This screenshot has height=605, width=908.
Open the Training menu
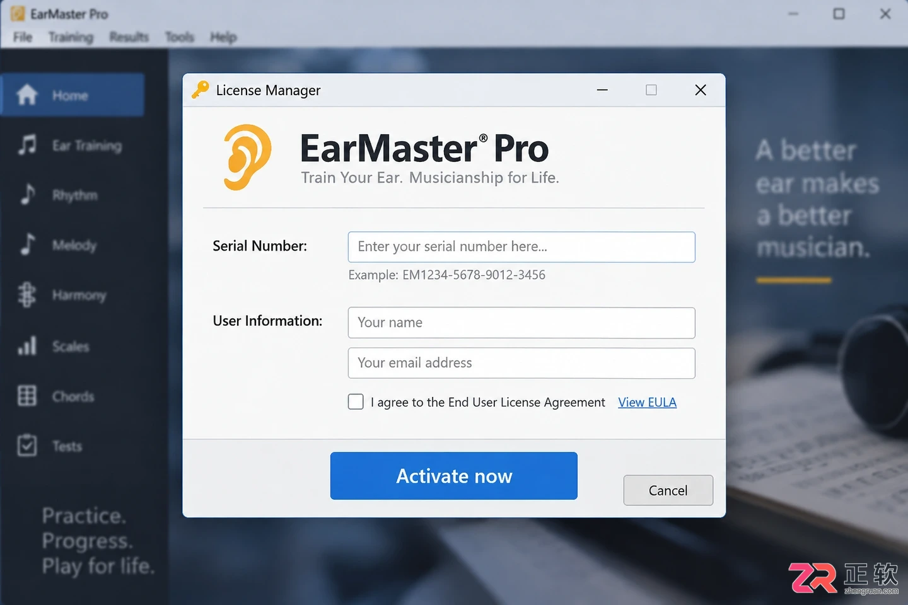[x=71, y=37]
